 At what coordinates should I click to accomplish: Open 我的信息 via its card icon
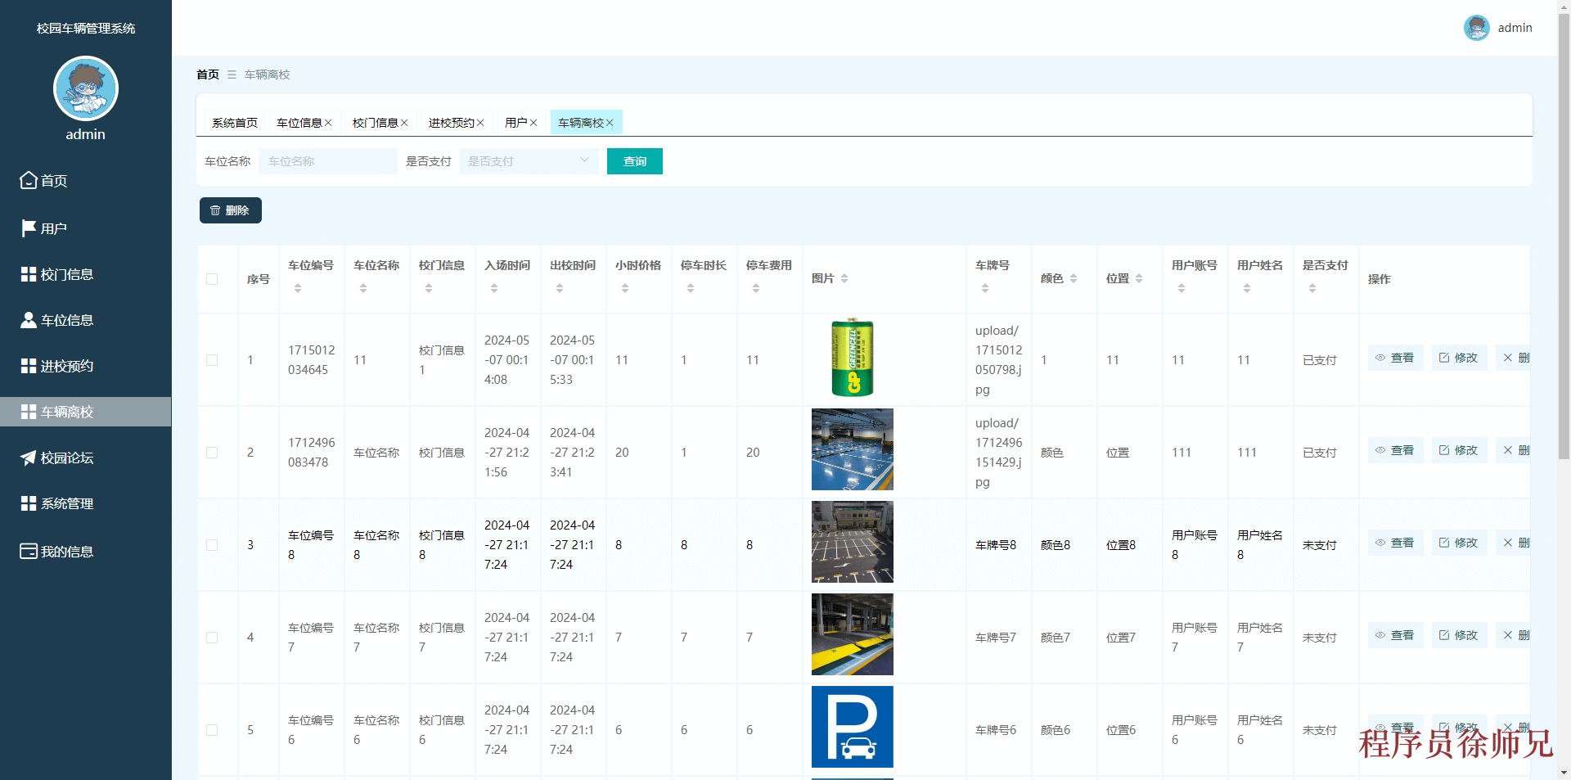(27, 551)
